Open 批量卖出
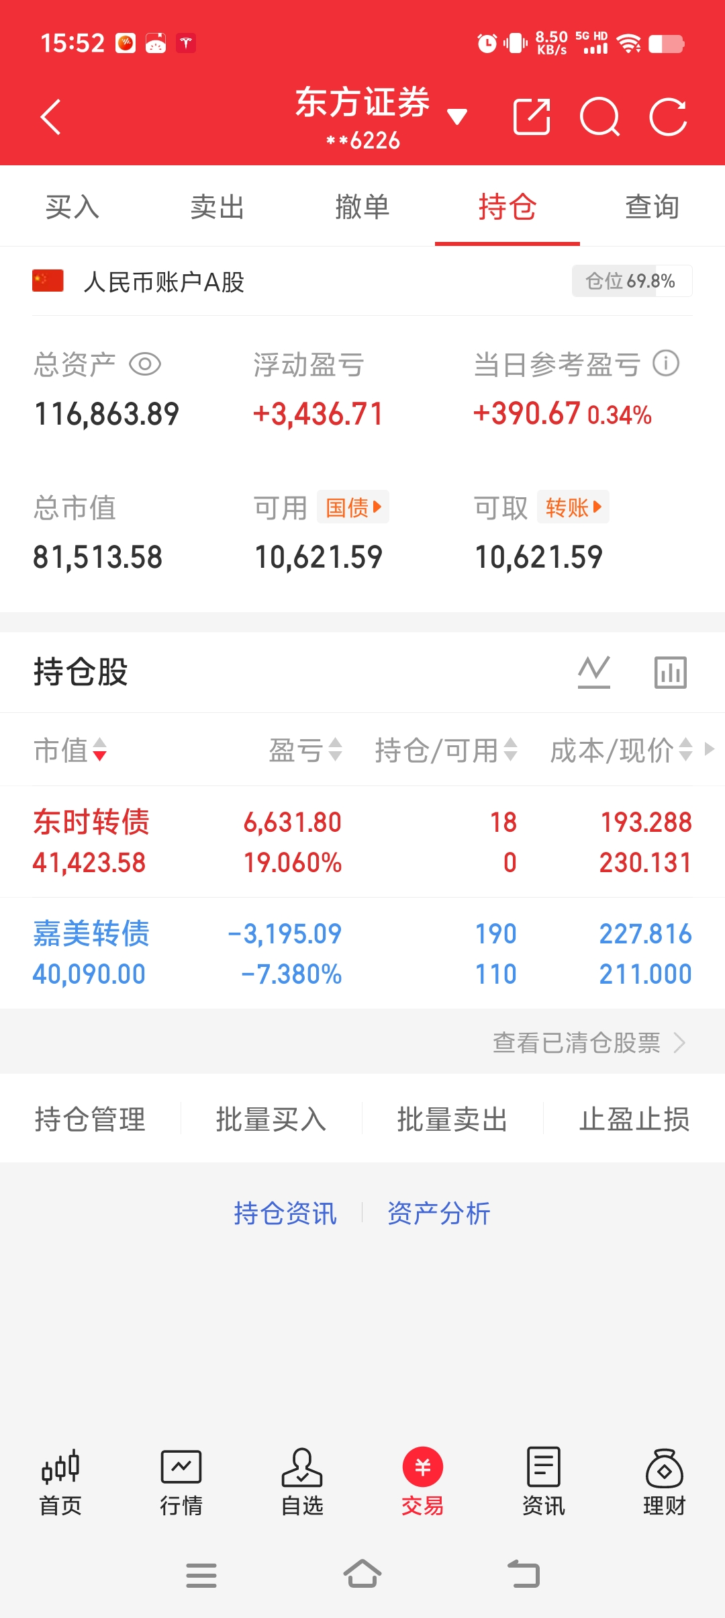 (x=452, y=1119)
